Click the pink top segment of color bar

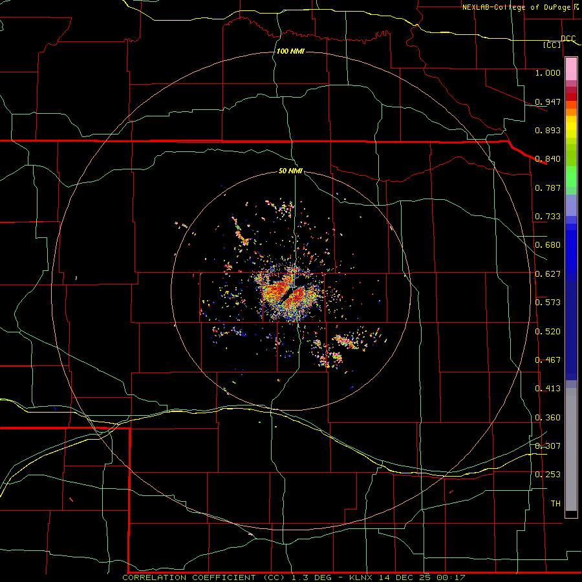(571, 69)
